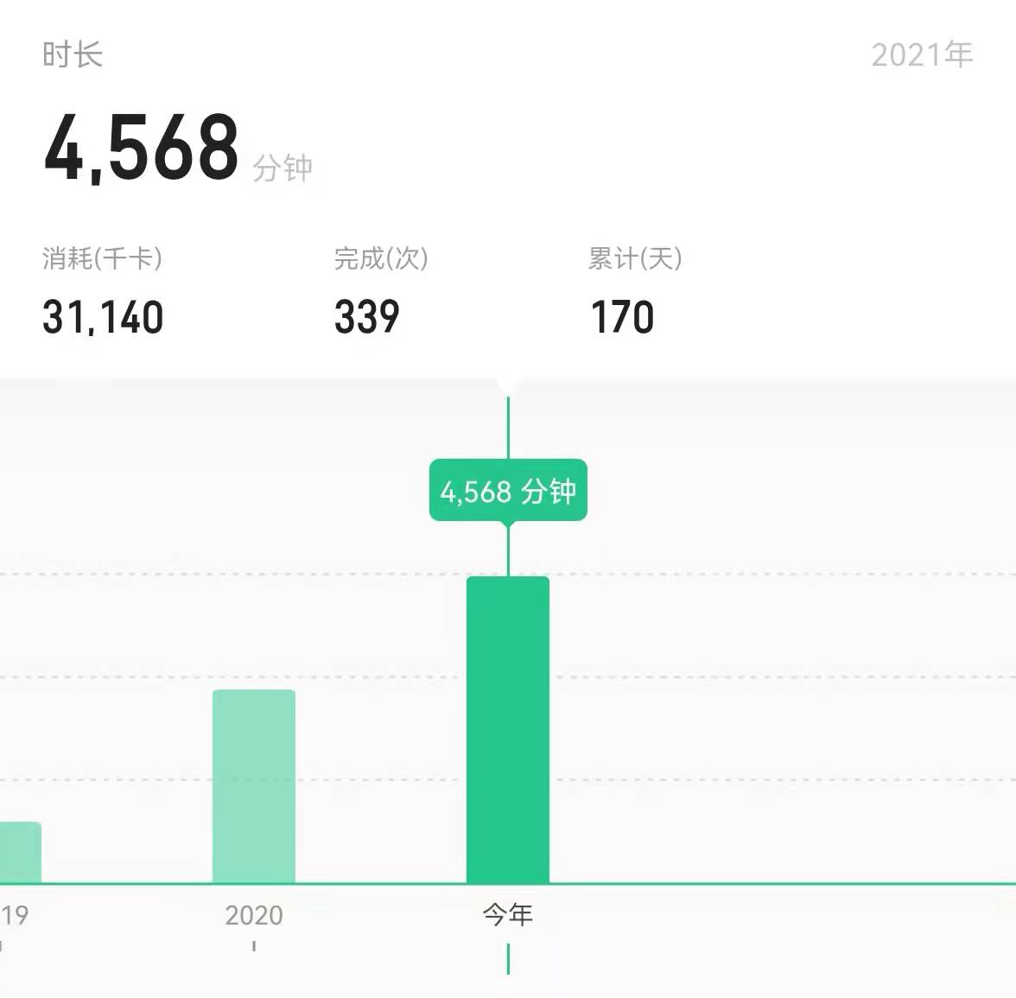This screenshot has height=998, width=1016.
Task: Click the white pointer notch above the chart
Action: click(508, 386)
